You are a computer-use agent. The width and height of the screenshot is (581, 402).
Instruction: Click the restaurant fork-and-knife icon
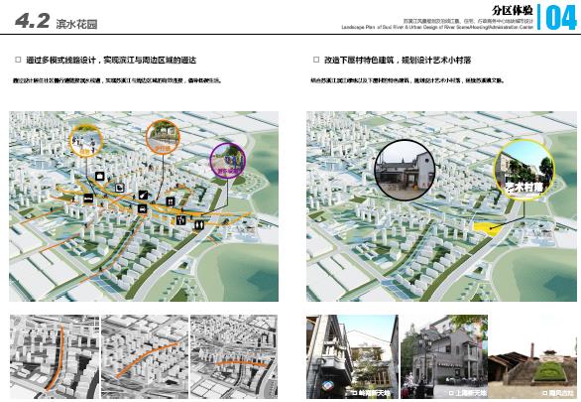tap(180, 220)
